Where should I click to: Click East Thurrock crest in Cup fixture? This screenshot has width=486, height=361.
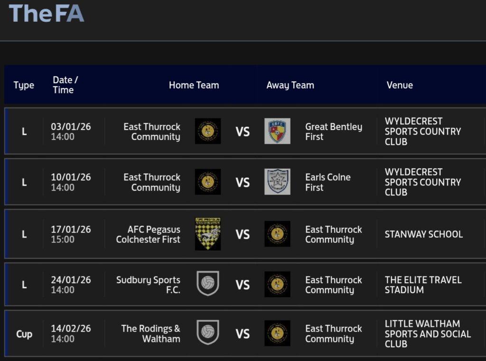[x=277, y=333]
